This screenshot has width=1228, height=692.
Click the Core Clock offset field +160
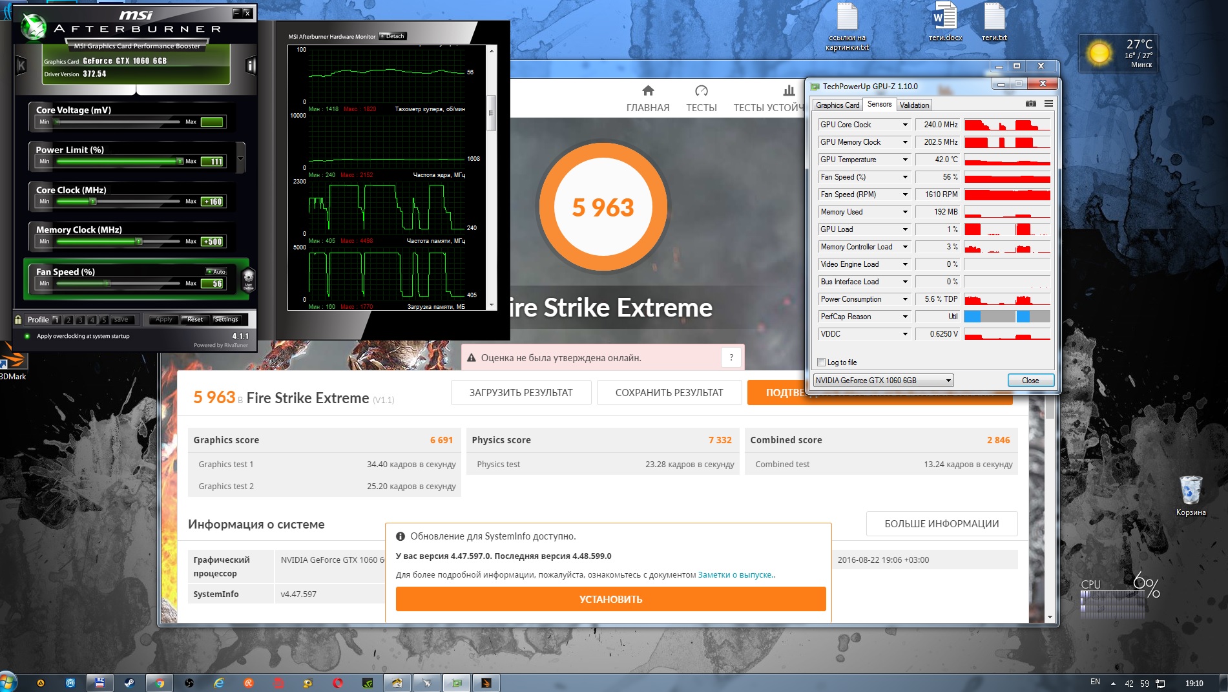tap(213, 202)
